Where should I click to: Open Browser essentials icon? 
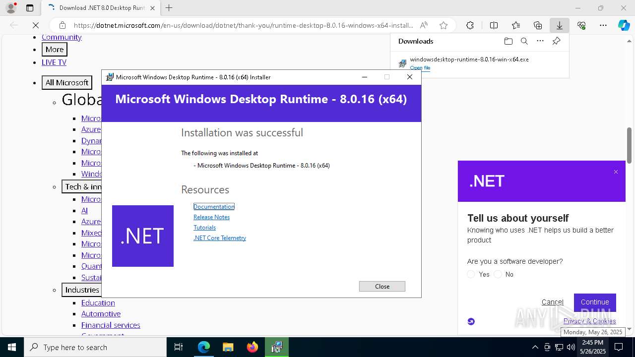tap(581, 25)
